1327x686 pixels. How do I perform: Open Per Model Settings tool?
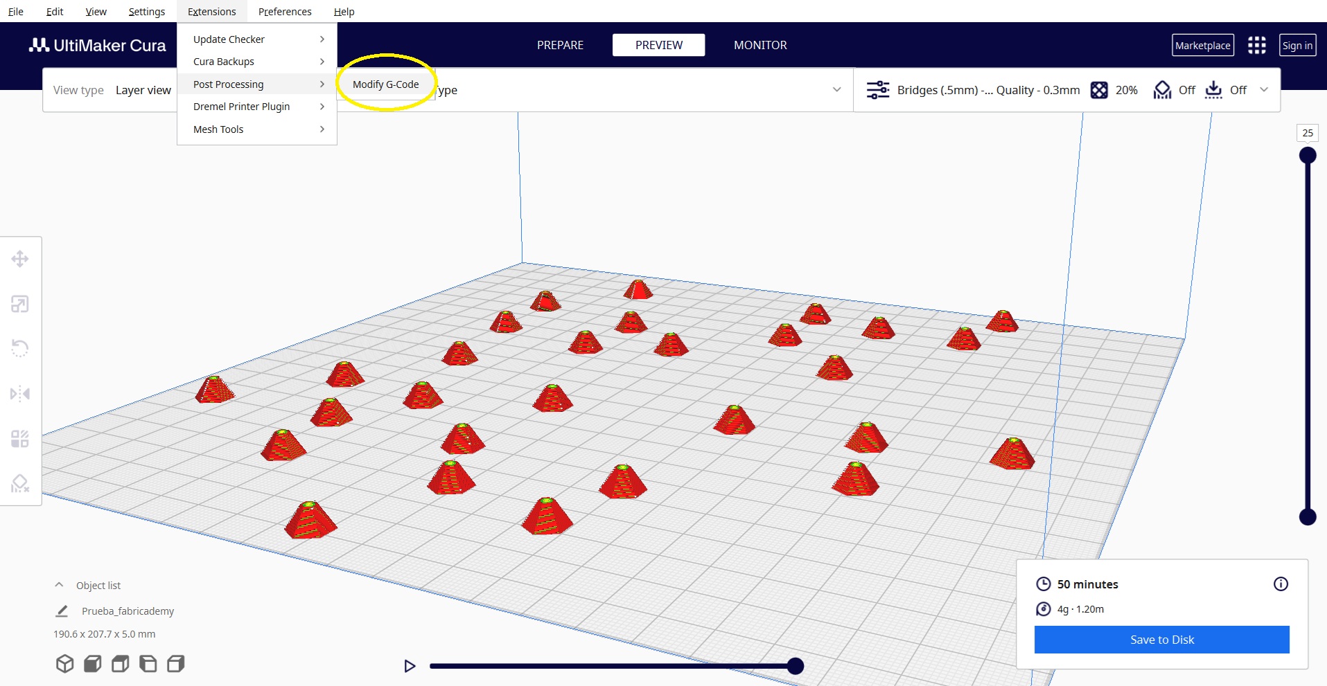tap(19, 439)
